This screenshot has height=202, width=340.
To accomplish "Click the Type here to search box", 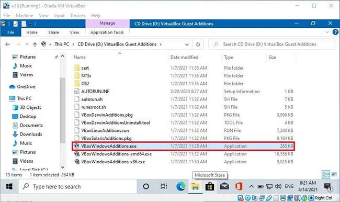I will pyautogui.click(x=77, y=186).
